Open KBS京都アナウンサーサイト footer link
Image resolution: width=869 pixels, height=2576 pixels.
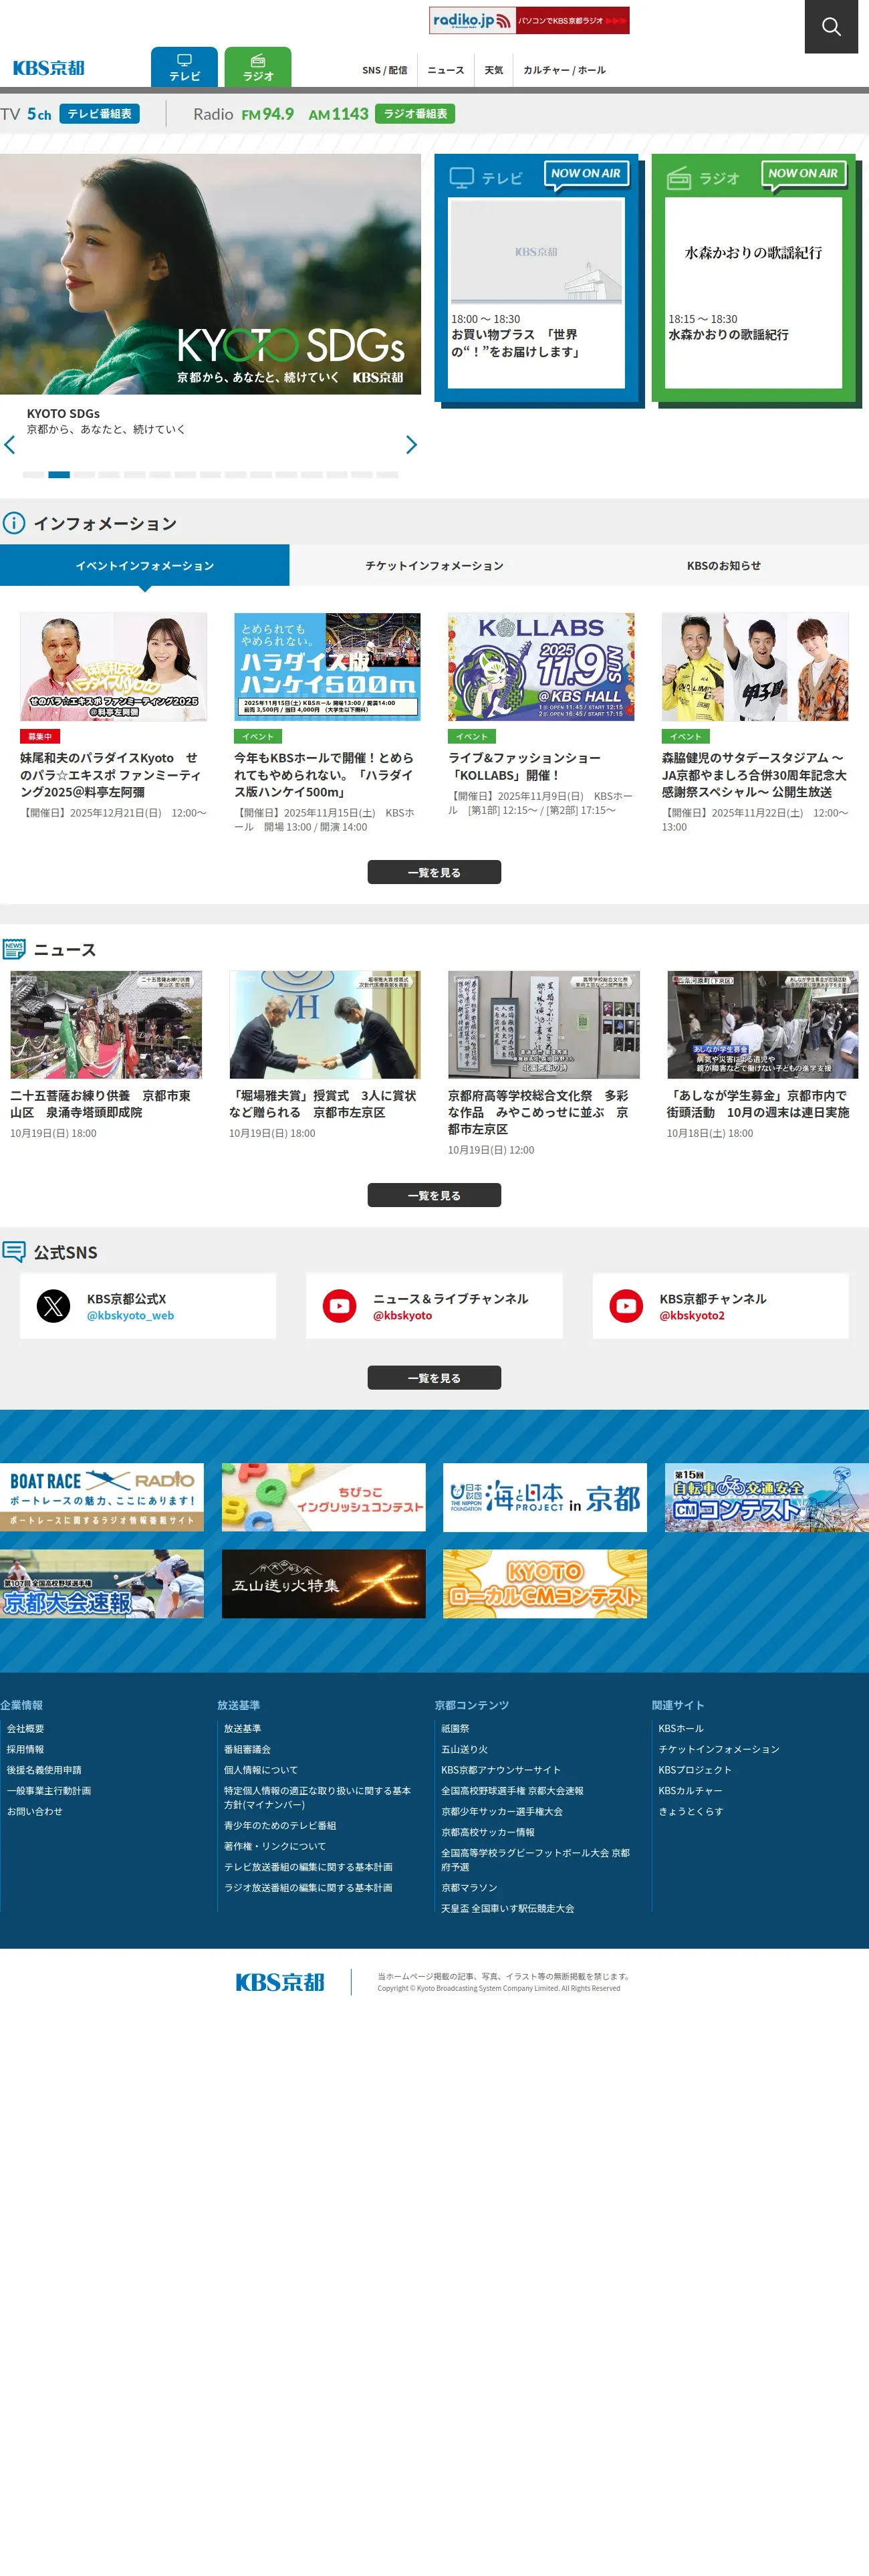[x=501, y=1769]
